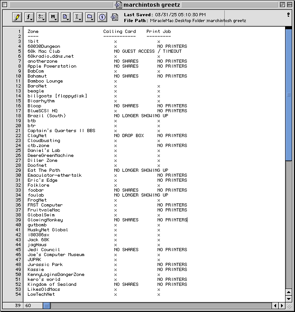Click 'NO PRINTERS' on Eric's Edge row
Image resolution: width=295 pixels, height=312 pixels.
pos(172,180)
